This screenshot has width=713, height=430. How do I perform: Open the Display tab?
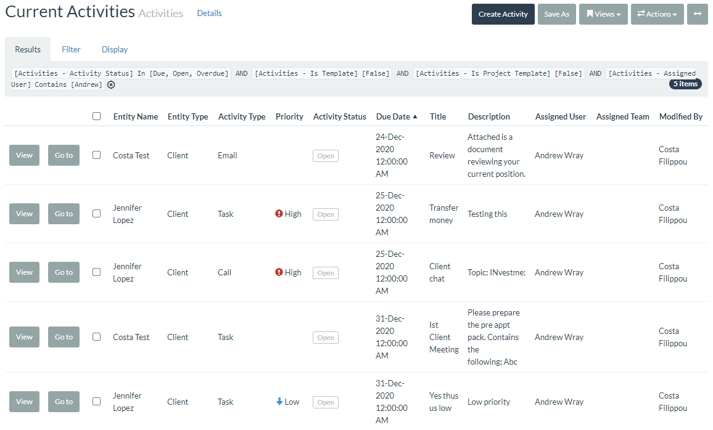[x=115, y=49]
